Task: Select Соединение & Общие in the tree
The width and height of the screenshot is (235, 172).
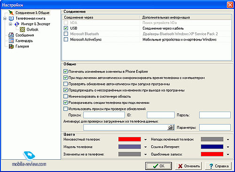Action: (32, 13)
